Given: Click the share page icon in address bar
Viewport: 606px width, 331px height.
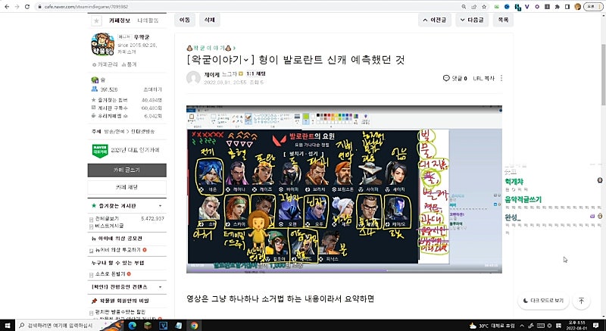Looking at the screenshot, I should [x=474, y=7].
